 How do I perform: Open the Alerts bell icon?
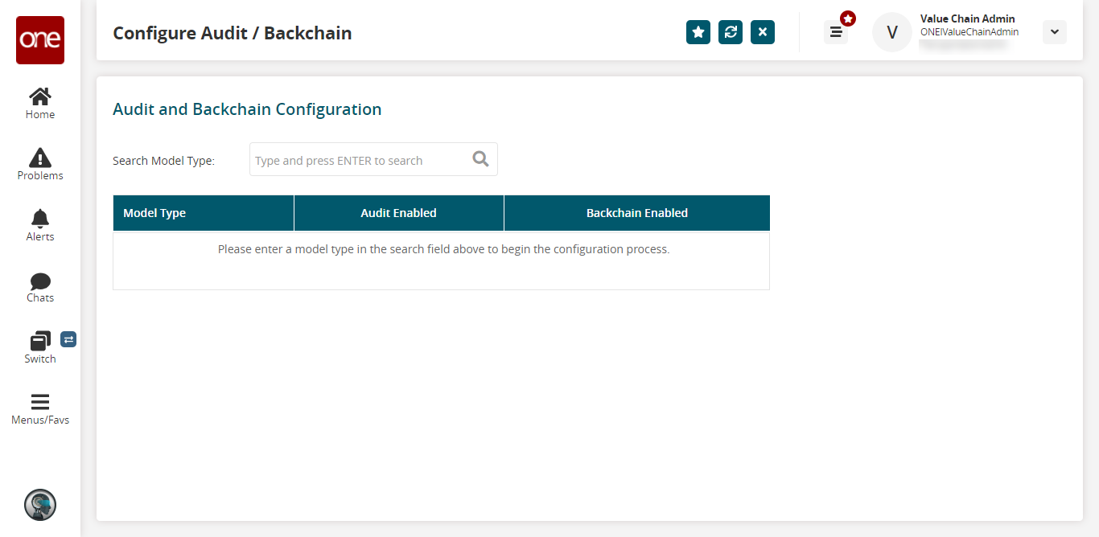(x=40, y=225)
